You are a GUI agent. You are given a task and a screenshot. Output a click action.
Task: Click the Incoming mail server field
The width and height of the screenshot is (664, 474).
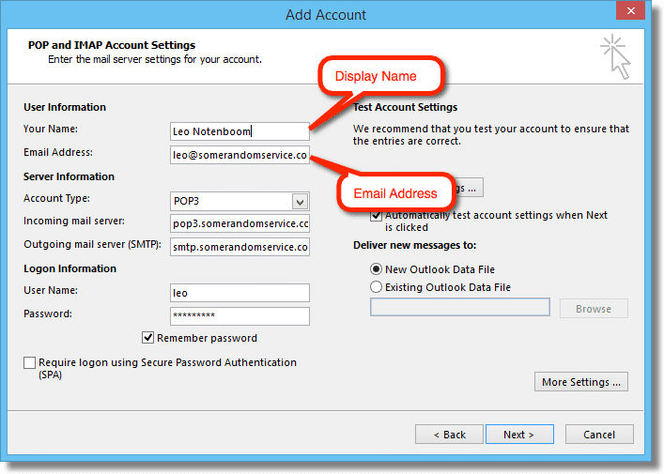coord(239,223)
